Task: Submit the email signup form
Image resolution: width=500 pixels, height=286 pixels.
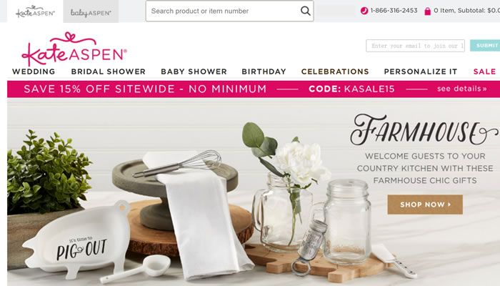Action: pos(485,45)
